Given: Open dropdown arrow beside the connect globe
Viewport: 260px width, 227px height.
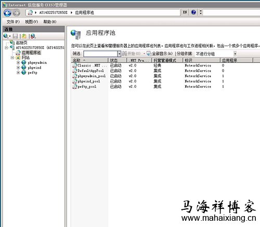Looking at the screenshot, I should [10, 36].
